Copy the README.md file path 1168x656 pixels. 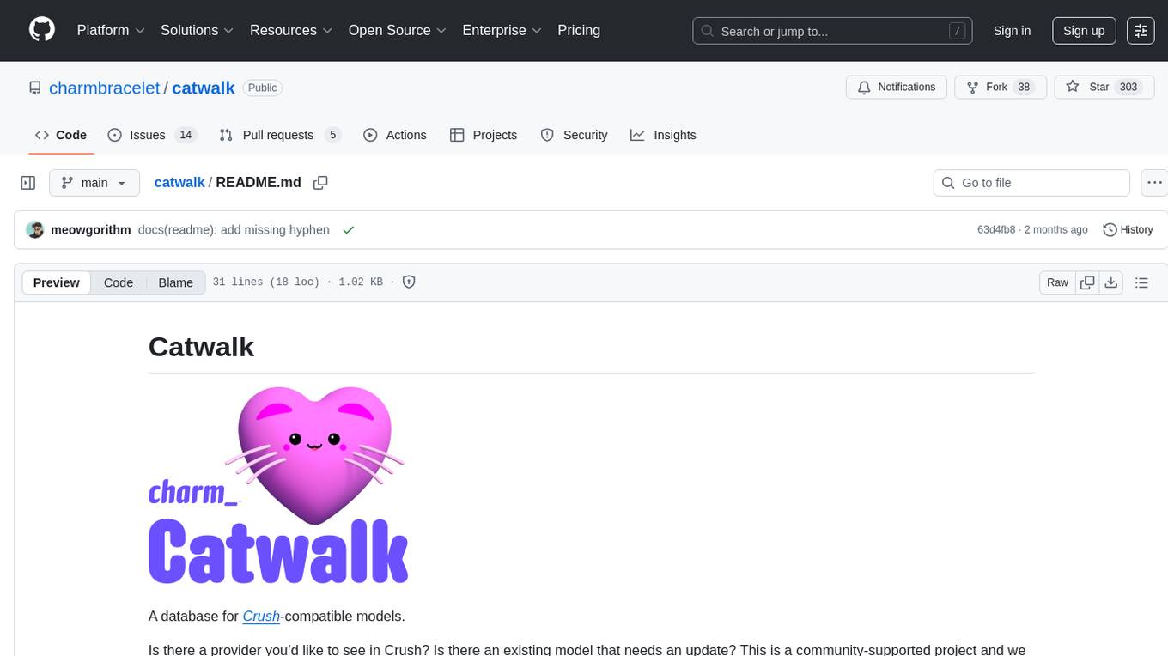click(x=320, y=183)
